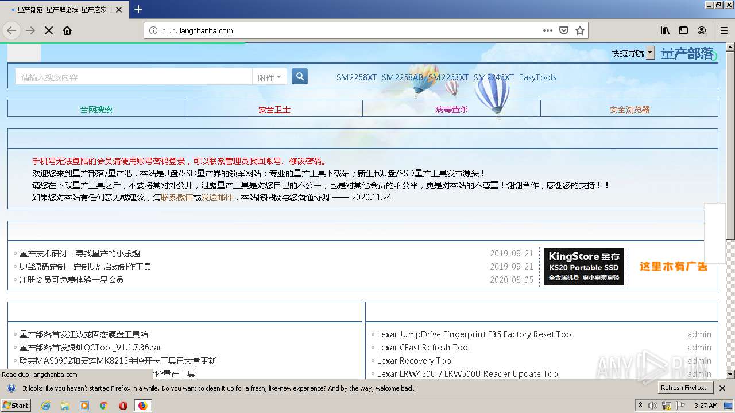Follow the 联系微信 link
The height and width of the screenshot is (413, 735).
pyautogui.click(x=177, y=197)
